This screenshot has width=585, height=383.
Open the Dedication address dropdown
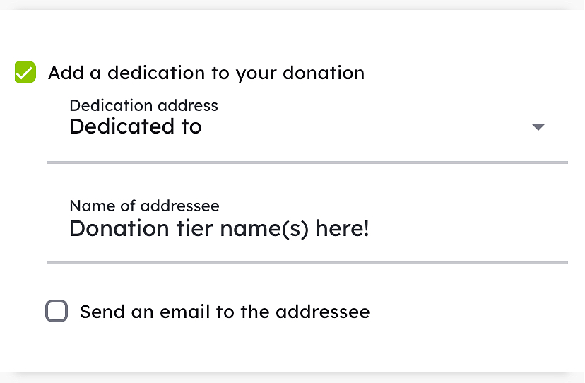[307, 127]
